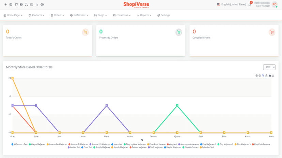Screen dimensions: 282x158
Task: Open the consensus sliders shortcut icon at top
Action: point(32,4)
